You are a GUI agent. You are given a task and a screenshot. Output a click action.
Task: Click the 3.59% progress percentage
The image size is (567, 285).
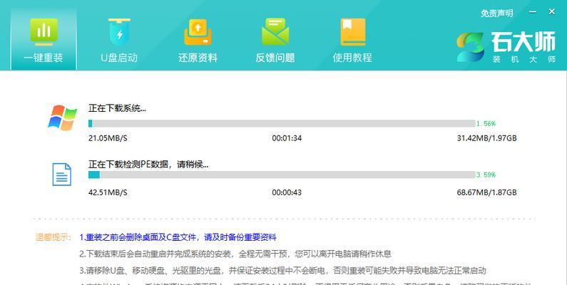486,175
